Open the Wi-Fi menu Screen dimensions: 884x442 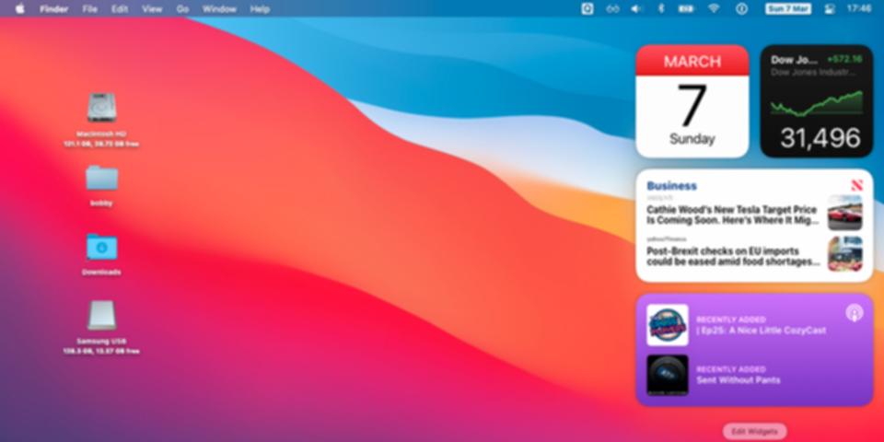pyautogui.click(x=714, y=8)
